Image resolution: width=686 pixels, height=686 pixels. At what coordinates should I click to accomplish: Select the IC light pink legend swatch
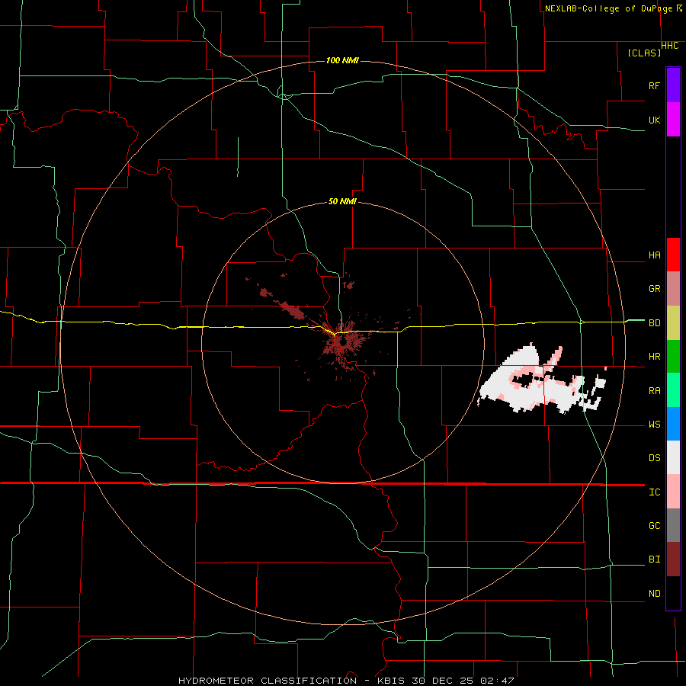coord(673,492)
